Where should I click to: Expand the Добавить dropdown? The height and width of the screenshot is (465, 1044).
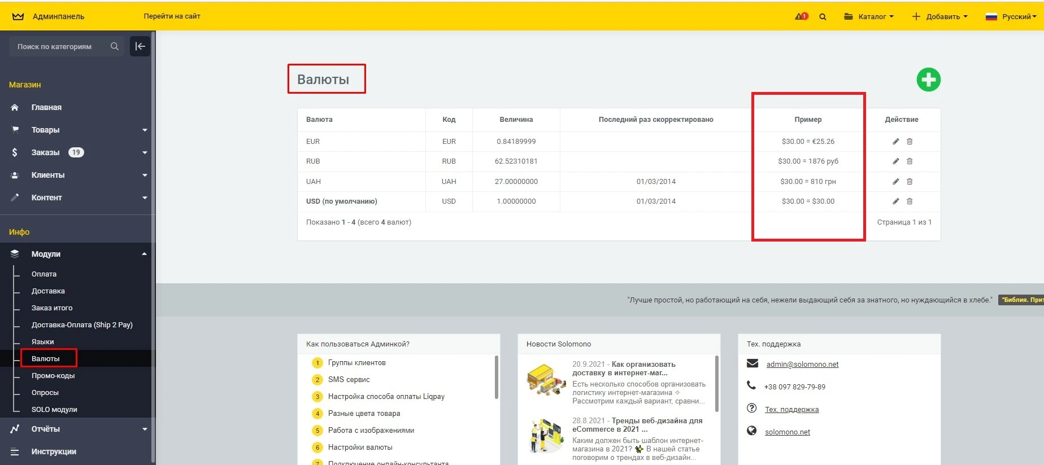pyautogui.click(x=939, y=16)
